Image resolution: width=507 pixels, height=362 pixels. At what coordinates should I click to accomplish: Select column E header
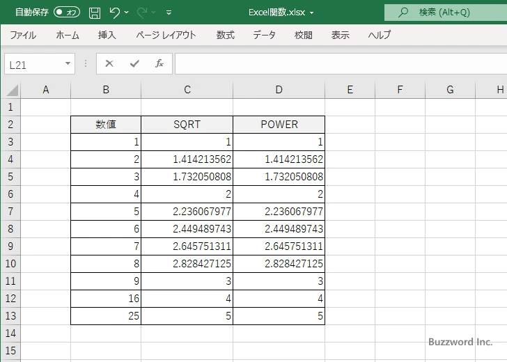(x=350, y=90)
